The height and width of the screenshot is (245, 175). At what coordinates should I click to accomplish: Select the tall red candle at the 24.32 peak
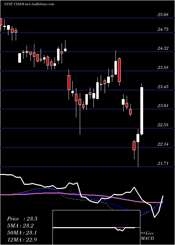coord(119,70)
